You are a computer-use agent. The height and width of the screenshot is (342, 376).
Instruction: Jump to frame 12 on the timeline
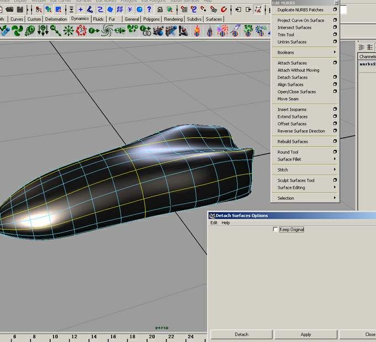pyautogui.click(x=74, y=336)
